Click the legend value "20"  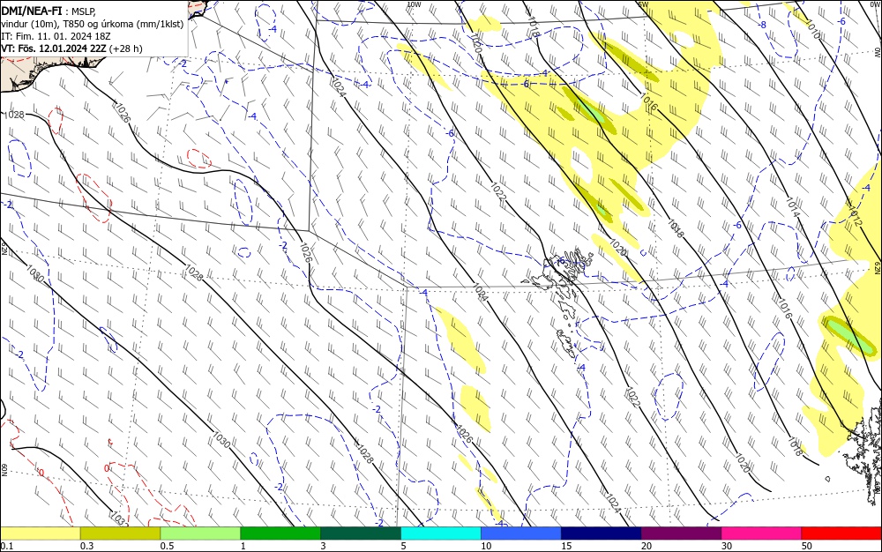[647, 546]
